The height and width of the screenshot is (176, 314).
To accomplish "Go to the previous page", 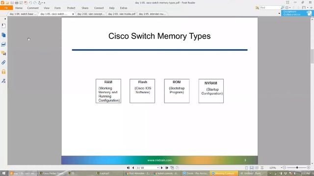I will tap(133, 168).
